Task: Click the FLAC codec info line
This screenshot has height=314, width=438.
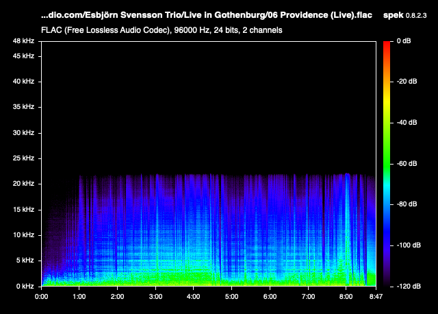Action: [x=162, y=30]
